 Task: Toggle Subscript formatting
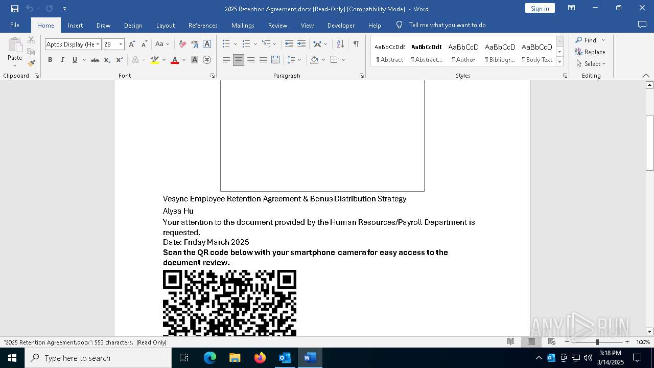pyautogui.click(x=107, y=60)
